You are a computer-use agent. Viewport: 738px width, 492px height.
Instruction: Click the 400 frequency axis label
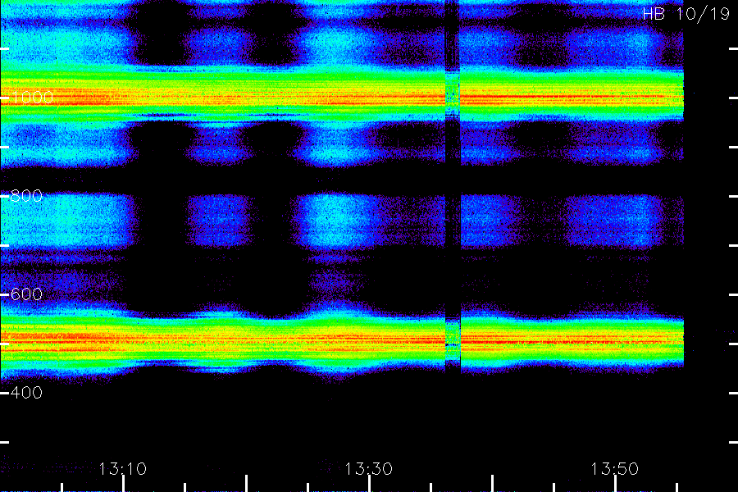pos(26,393)
